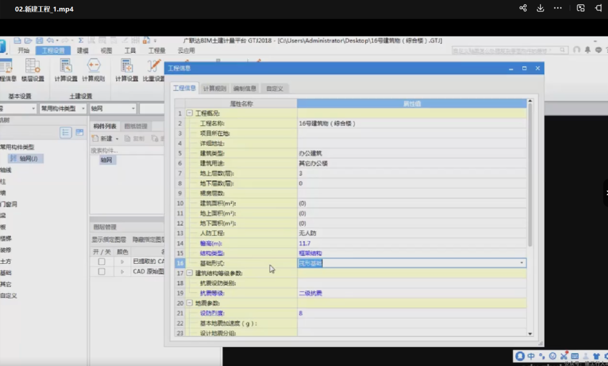This screenshot has width=608, height=366.
Task: Select 轴网(J) in the navigation tree
Action: click(x=24, y=158)
